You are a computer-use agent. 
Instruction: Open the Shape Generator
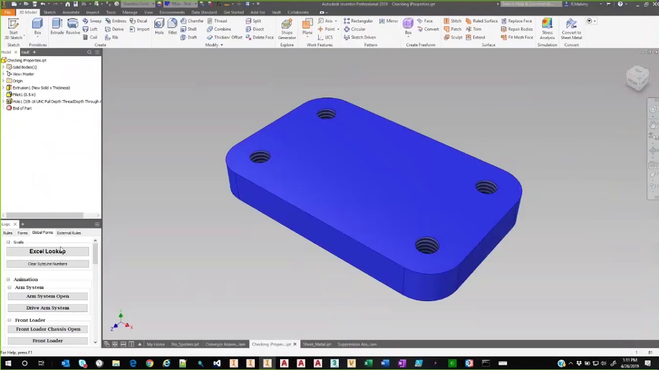(287, 29)
